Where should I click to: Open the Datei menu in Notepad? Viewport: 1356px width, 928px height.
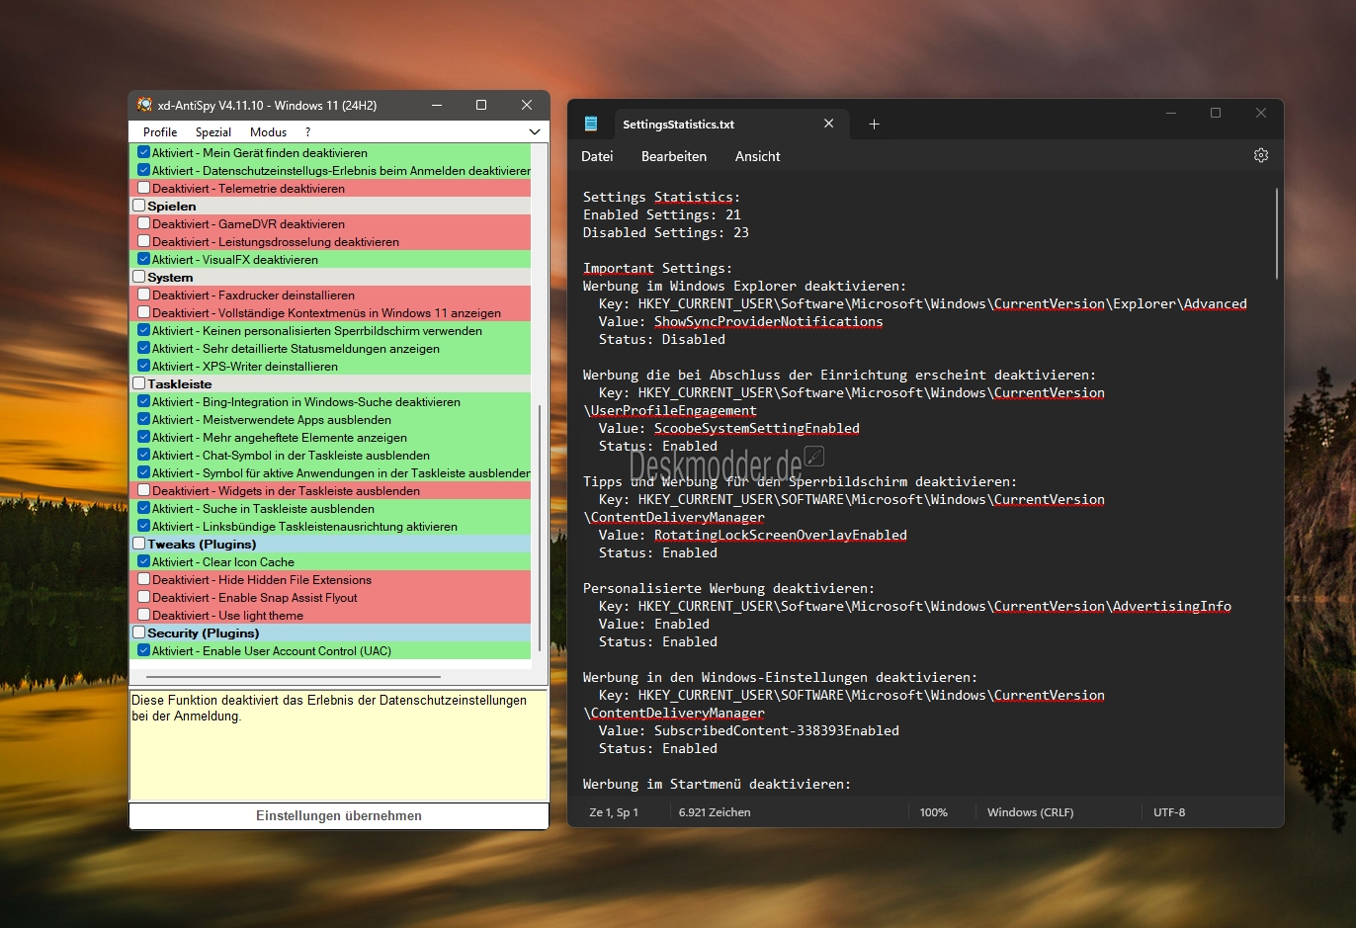597,156
